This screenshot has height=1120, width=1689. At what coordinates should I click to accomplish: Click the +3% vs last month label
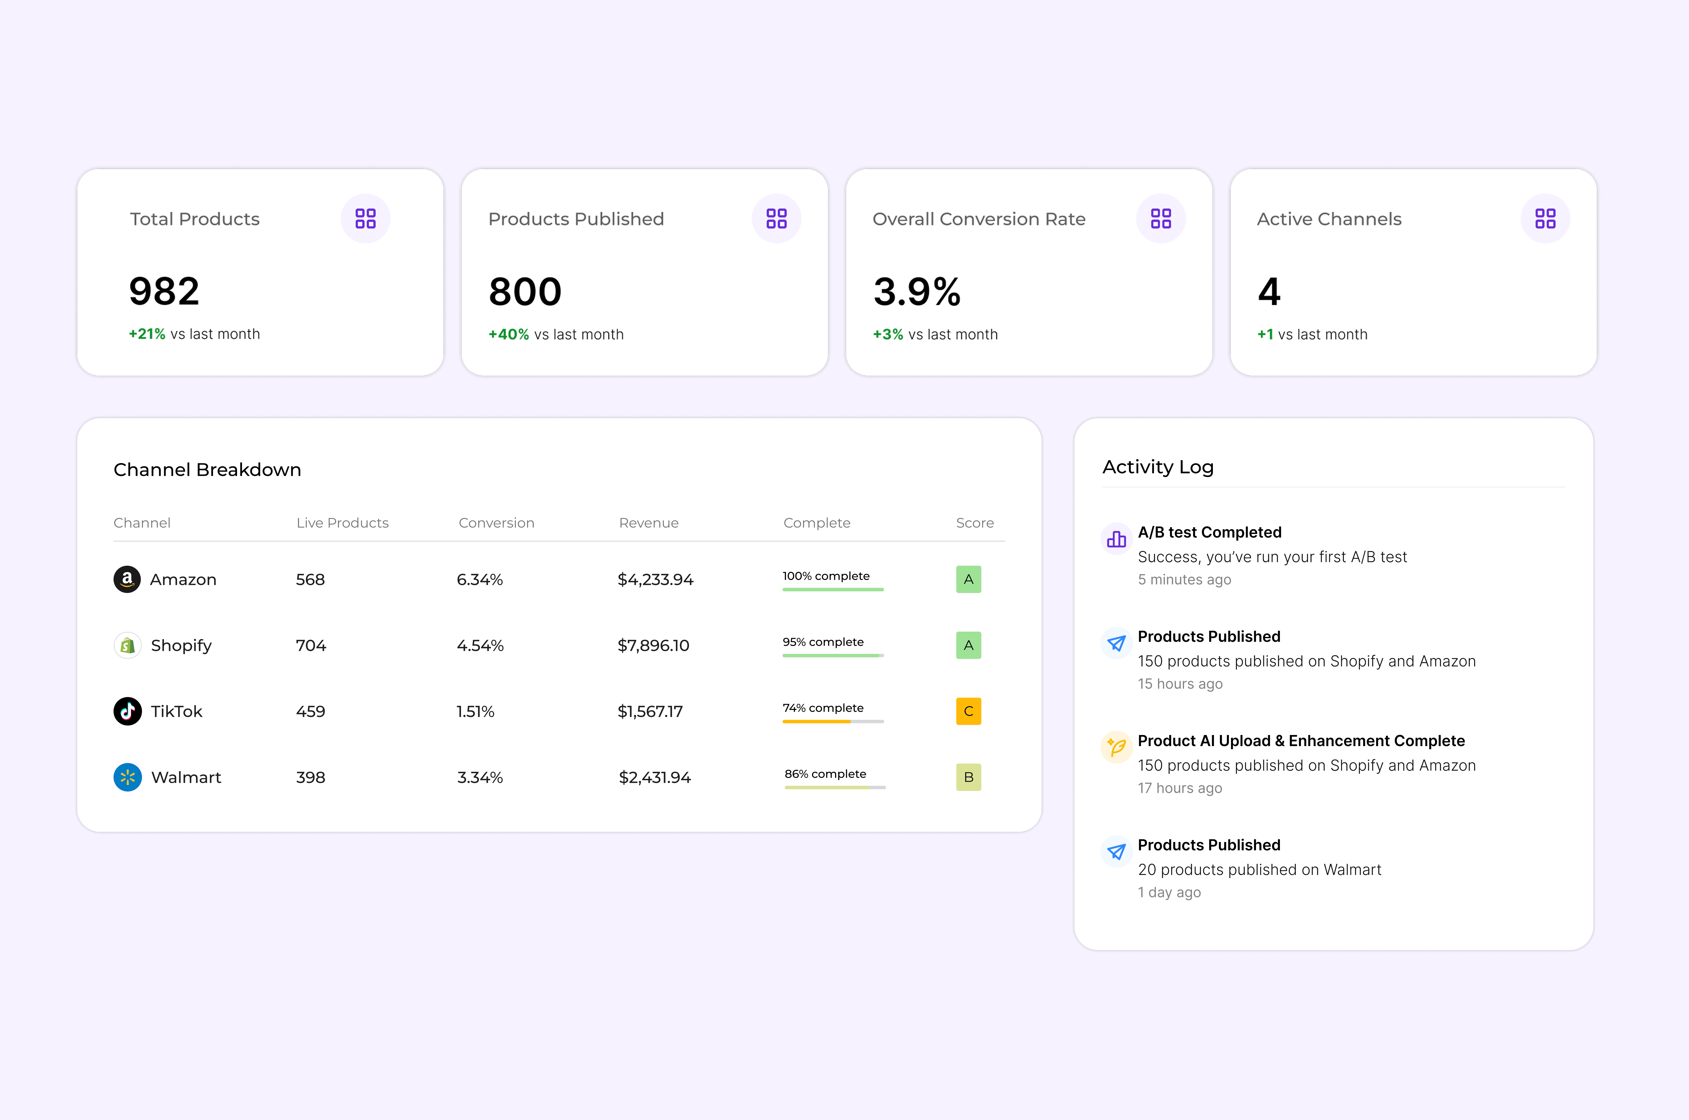(935, 334)
